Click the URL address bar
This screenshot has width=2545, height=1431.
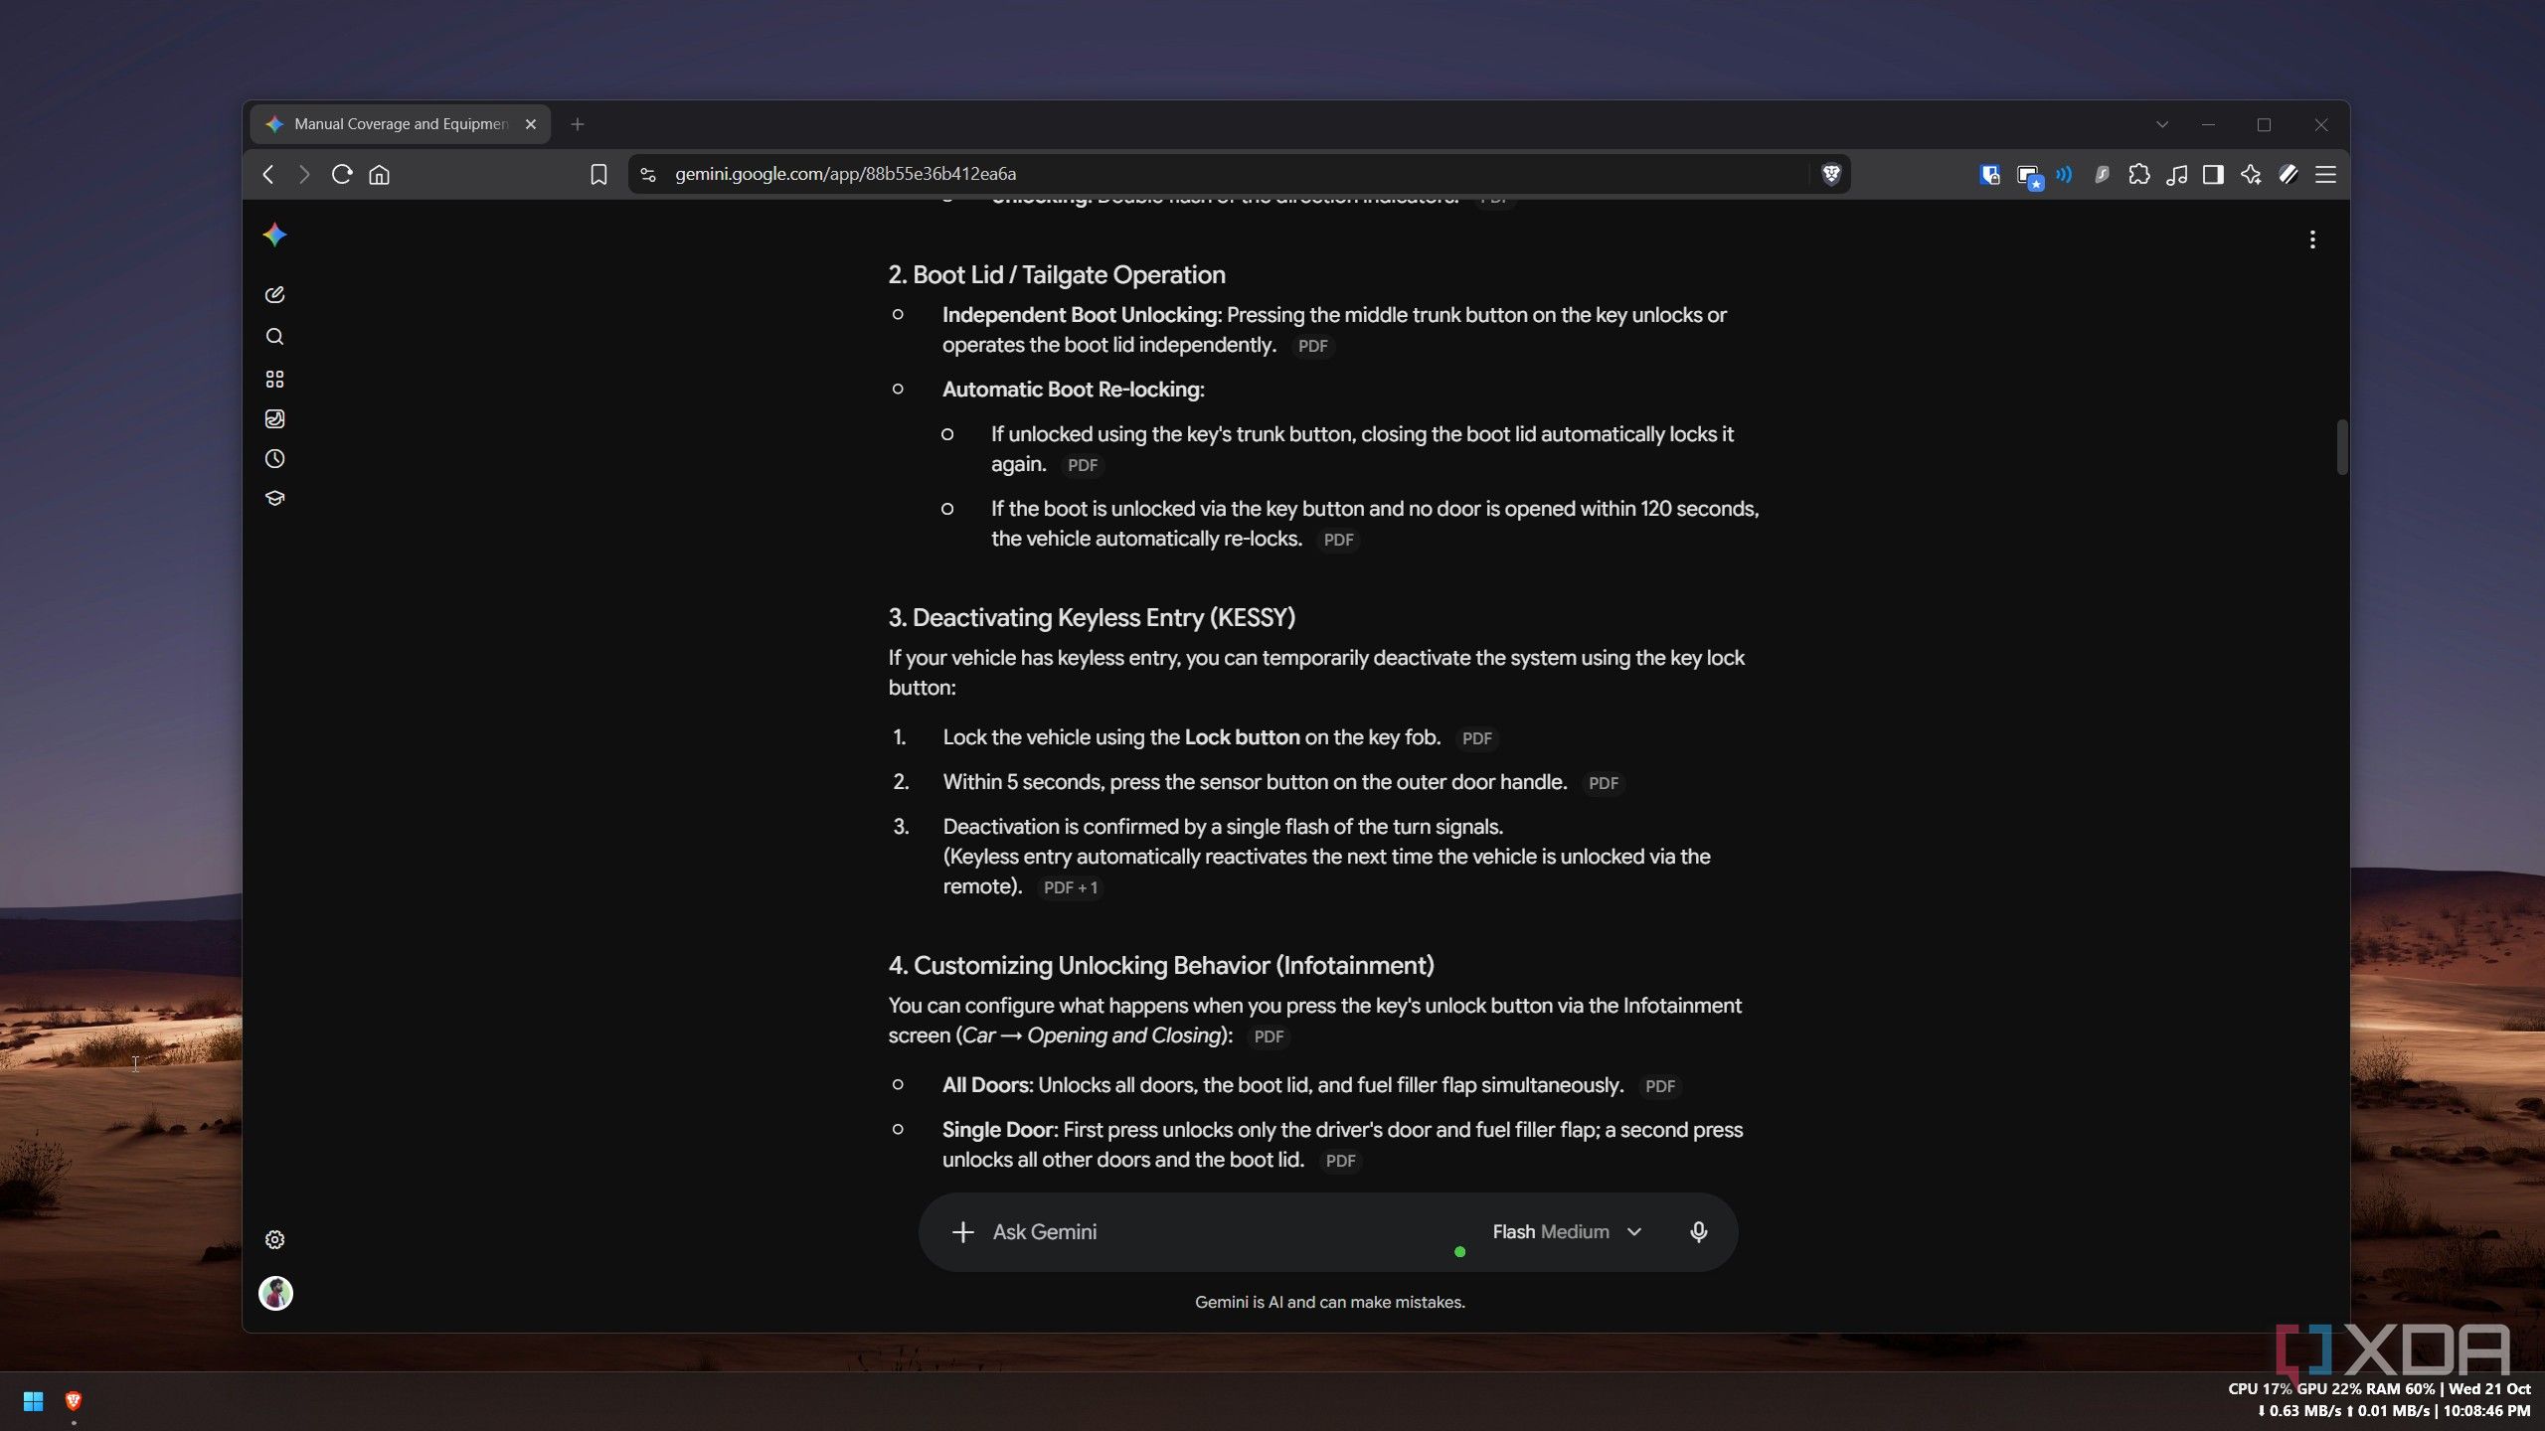coord(1238,174)
